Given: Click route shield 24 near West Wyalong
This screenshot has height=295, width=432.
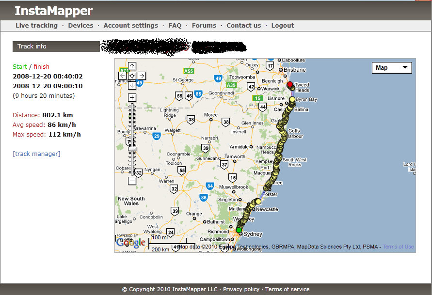Looking at the screenshot, I should click(x=171, y=232).
